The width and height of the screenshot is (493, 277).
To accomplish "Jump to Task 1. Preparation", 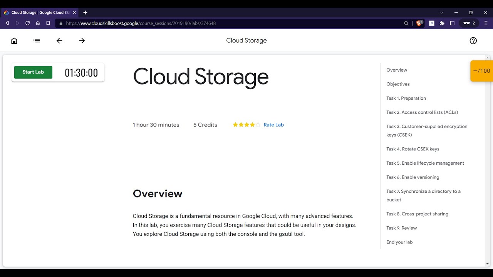I will (406, 98).
